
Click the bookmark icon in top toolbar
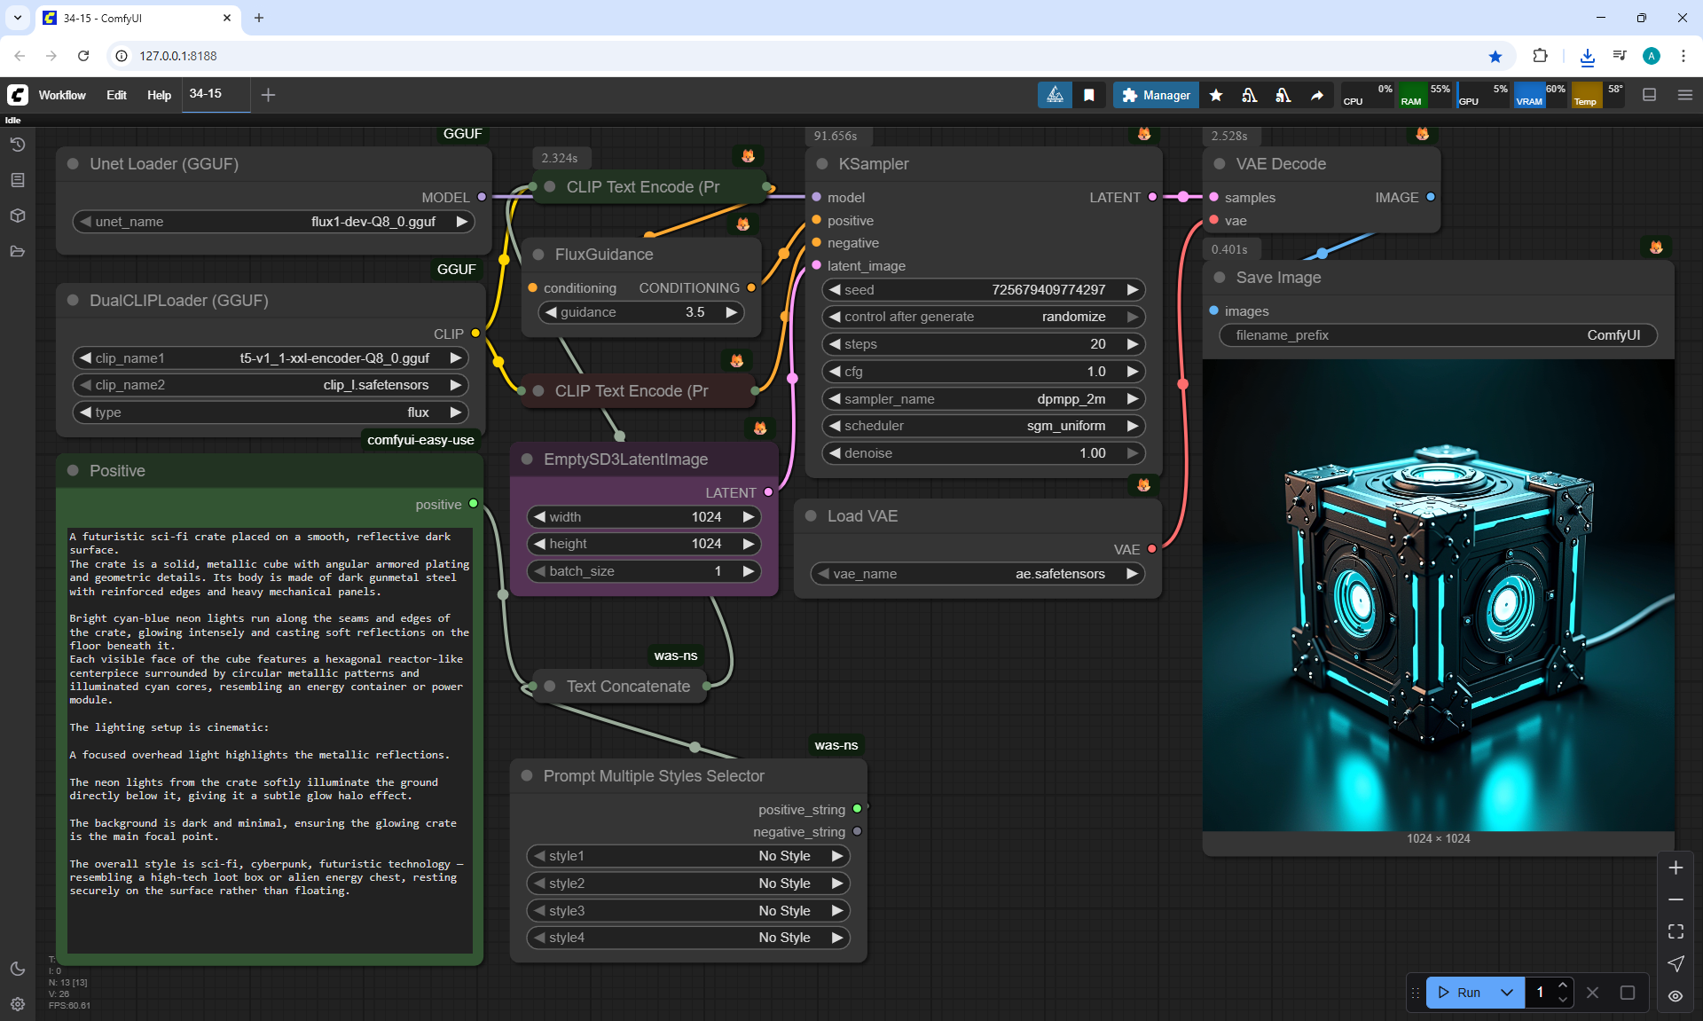[1089, 95]
